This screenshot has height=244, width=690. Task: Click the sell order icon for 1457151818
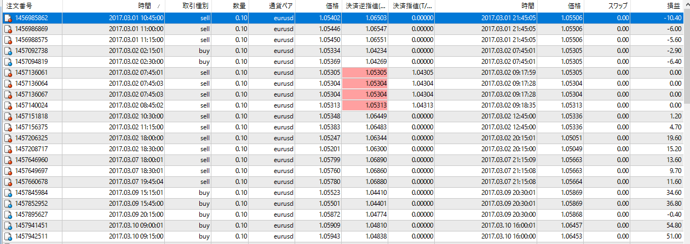pyautogui.click(x=8, y=116)
